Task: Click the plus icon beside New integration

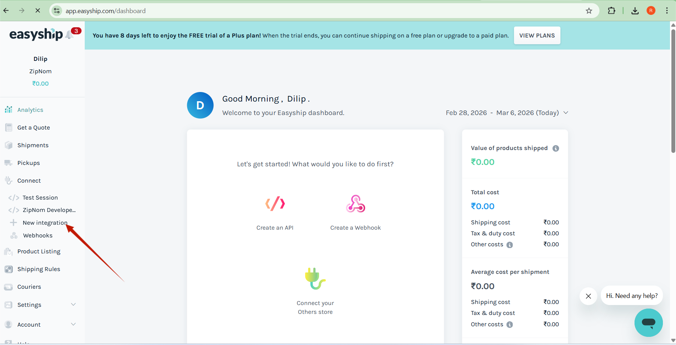Action: (13, 223)
